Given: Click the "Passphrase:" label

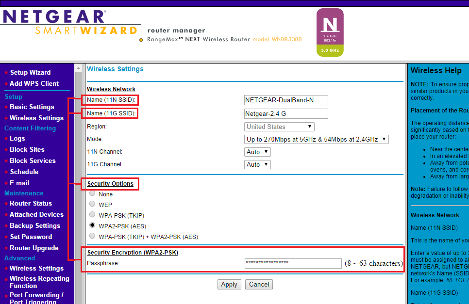Looking at the screenshot, I should [x=103, y=263].
